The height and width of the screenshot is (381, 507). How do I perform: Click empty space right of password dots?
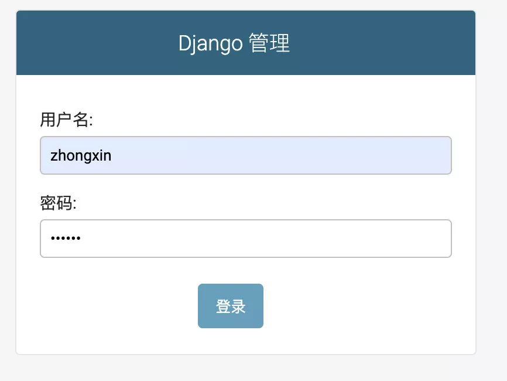click(293, 239)
